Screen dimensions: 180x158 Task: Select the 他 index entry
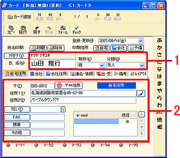160,120
